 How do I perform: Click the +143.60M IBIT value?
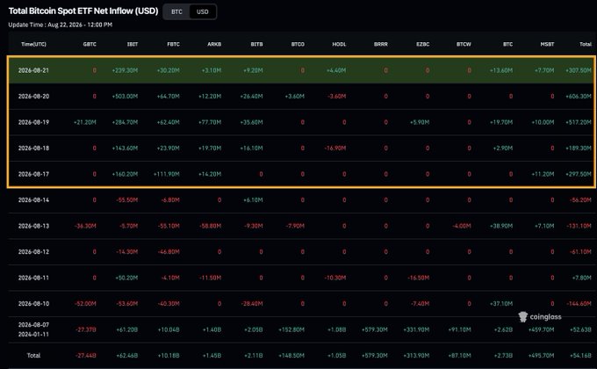click(x=125, y=148)
